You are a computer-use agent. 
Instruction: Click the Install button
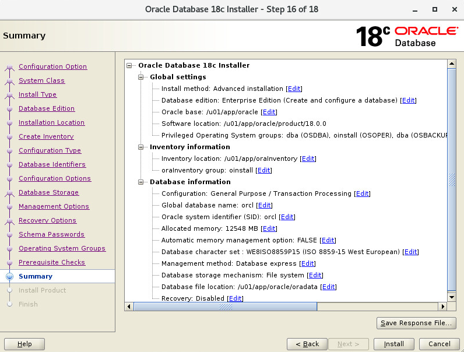click(393, 344)
